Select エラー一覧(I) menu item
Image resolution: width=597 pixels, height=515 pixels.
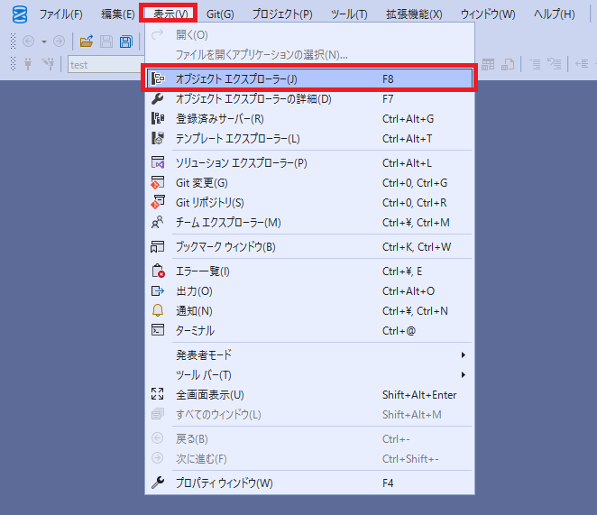(309, 271)
